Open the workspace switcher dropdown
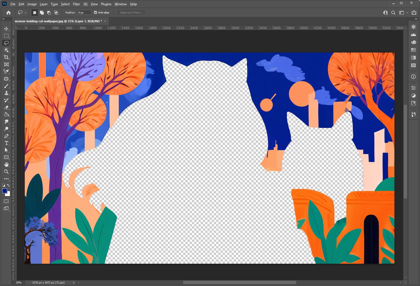This screenshot has height=286, width=420. coord(403,13)
